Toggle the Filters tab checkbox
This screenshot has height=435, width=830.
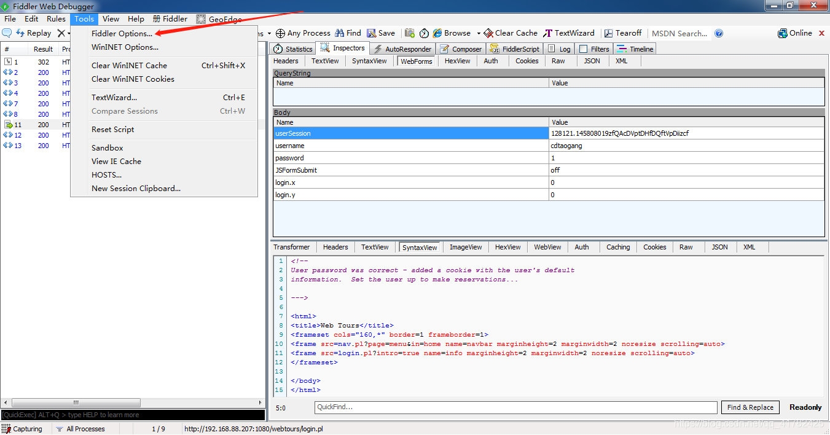pyautogui.click(x=584, y=49)
